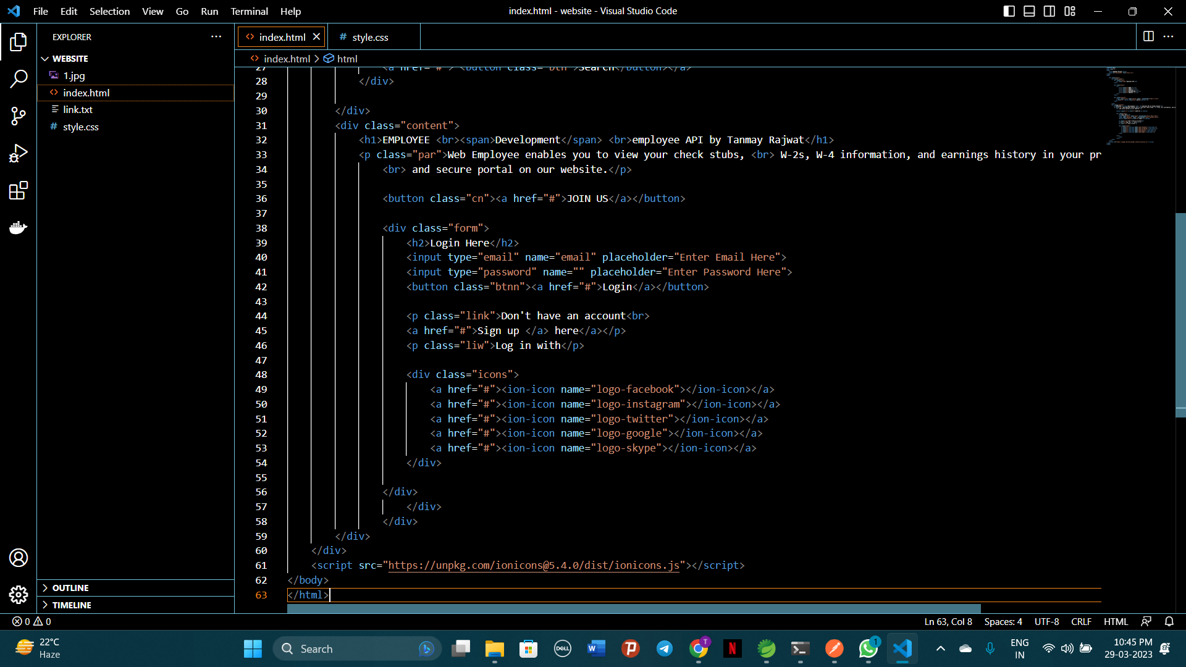Open the Search view
Screen dimensions: 1186x667
[x=19, y=79]
